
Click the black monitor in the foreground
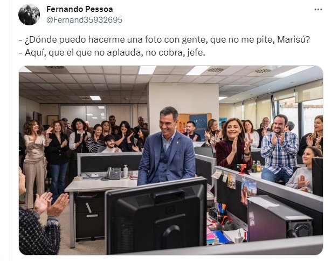(x=156, y=216)
